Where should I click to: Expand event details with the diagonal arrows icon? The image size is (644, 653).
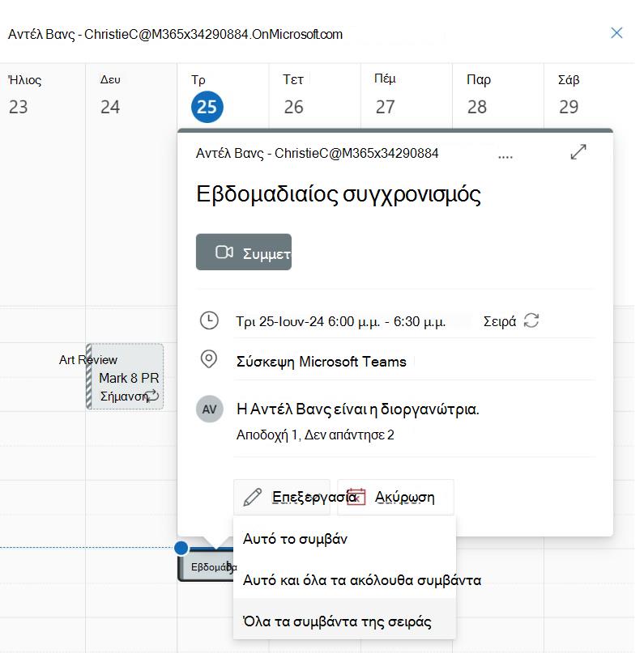point(578,152)
